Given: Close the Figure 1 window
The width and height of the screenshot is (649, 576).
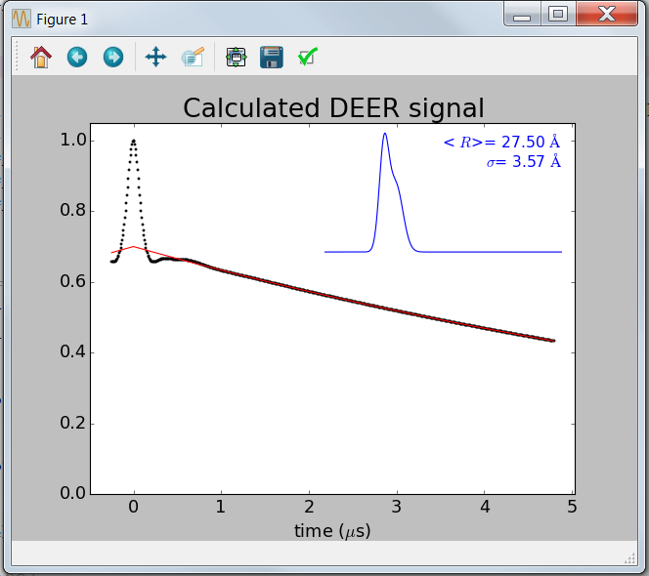Looking at the screenshot, I should (605, 15).
